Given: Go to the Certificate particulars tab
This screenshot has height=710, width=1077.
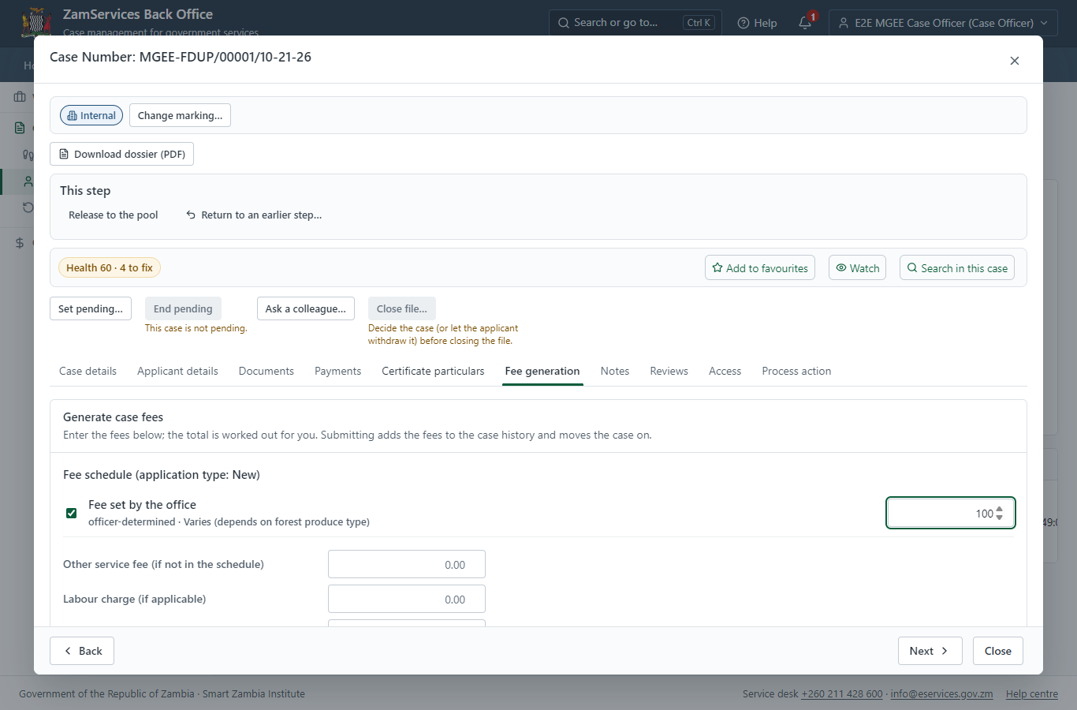Looking at the screenshot, I should (x=433, y=371).
